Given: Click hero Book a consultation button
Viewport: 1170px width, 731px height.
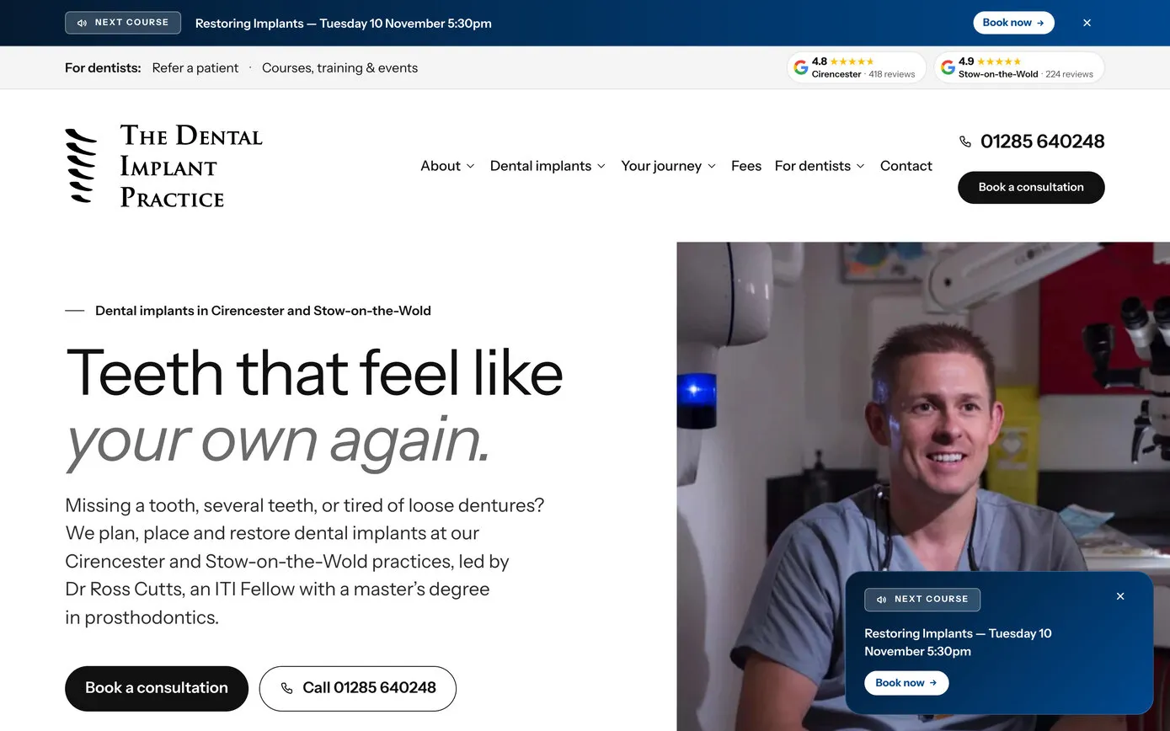Looking at the screenshot, I should (157, 688).
